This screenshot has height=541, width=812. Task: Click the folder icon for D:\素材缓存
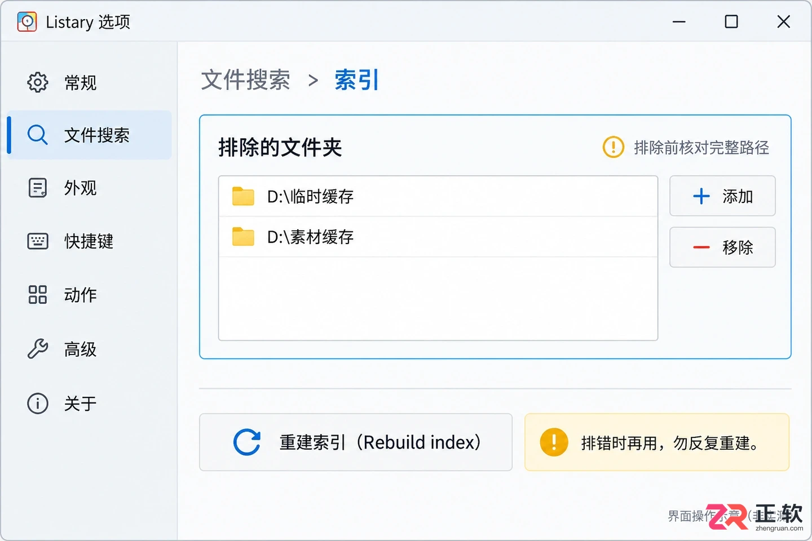click(x=243, y=237)
